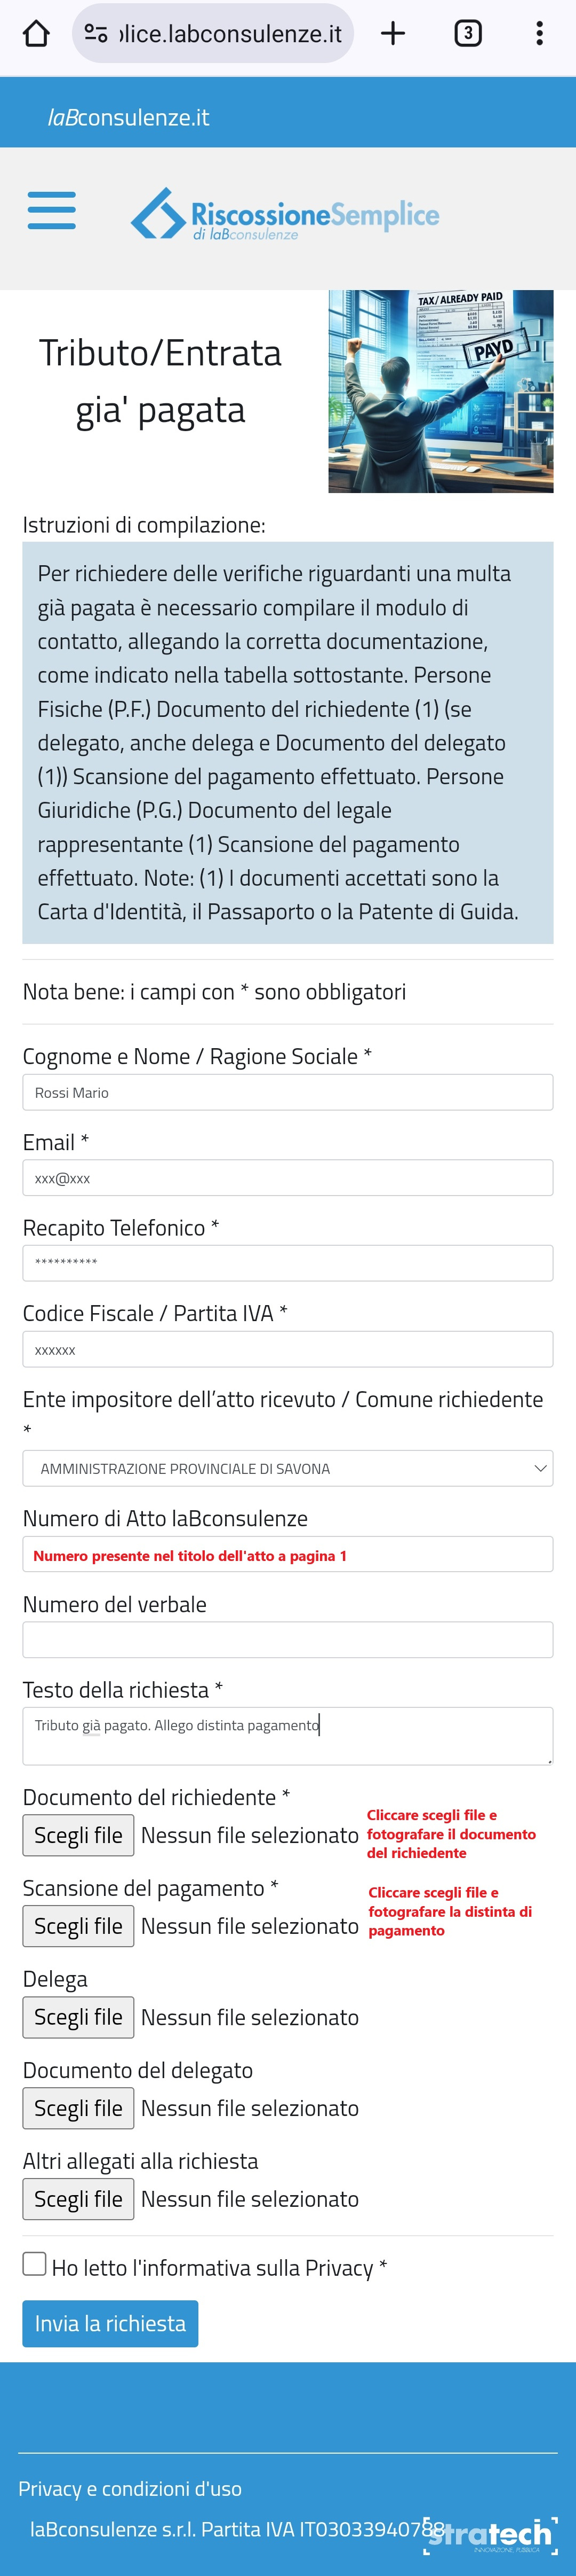
Task: Click the laBconsulenze.it header link
Action: point(129,117)
